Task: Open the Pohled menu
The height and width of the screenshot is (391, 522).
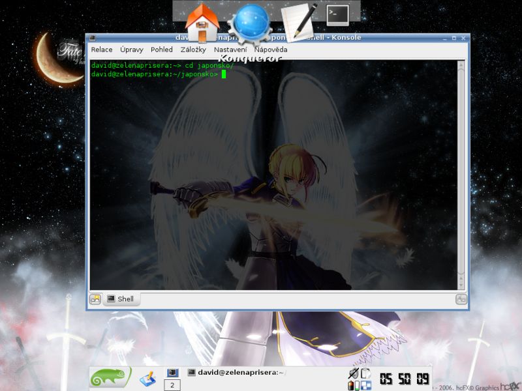Action: point(161,50)
